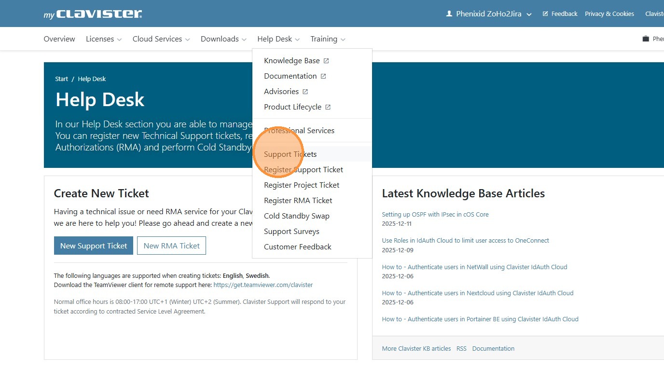The image size is (664, 370).
Task: Click external link icon beside Knowledge Base
Action: [326, 61]
